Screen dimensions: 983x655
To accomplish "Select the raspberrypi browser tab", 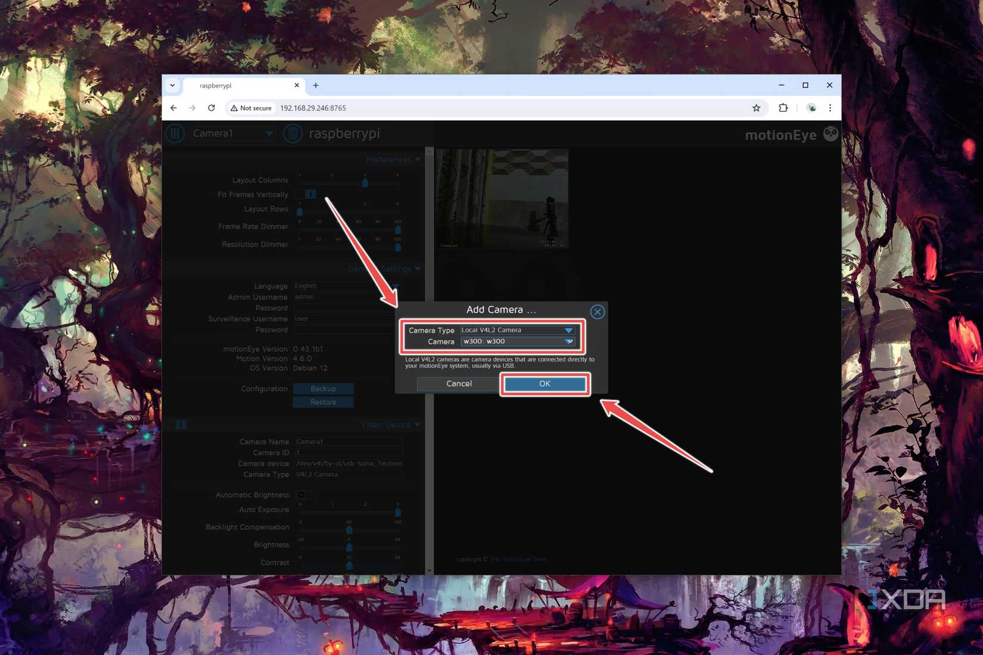I will pos(244,86).
